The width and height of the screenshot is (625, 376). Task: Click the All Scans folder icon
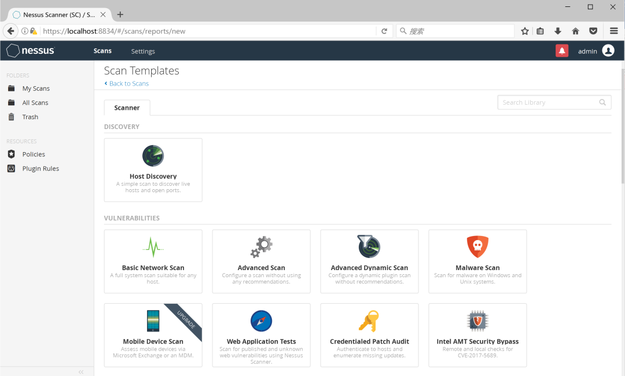[x=11, y=103]
